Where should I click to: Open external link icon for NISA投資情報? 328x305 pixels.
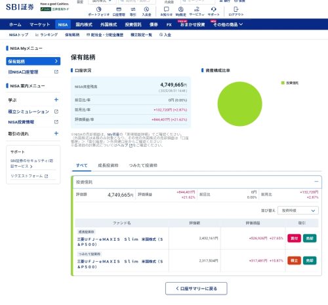point(56,122)
